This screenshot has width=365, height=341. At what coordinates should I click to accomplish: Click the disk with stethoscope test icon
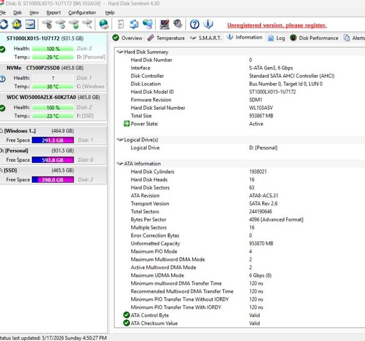click(47, 24)
